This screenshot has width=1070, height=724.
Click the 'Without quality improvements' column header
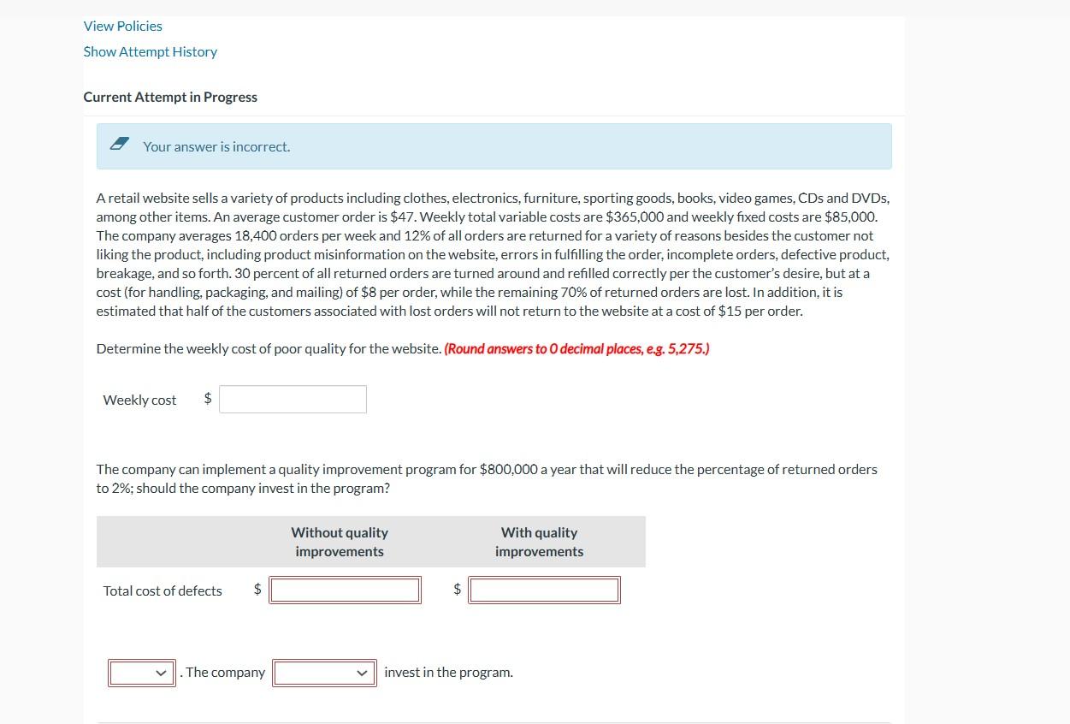click(339, 541)
